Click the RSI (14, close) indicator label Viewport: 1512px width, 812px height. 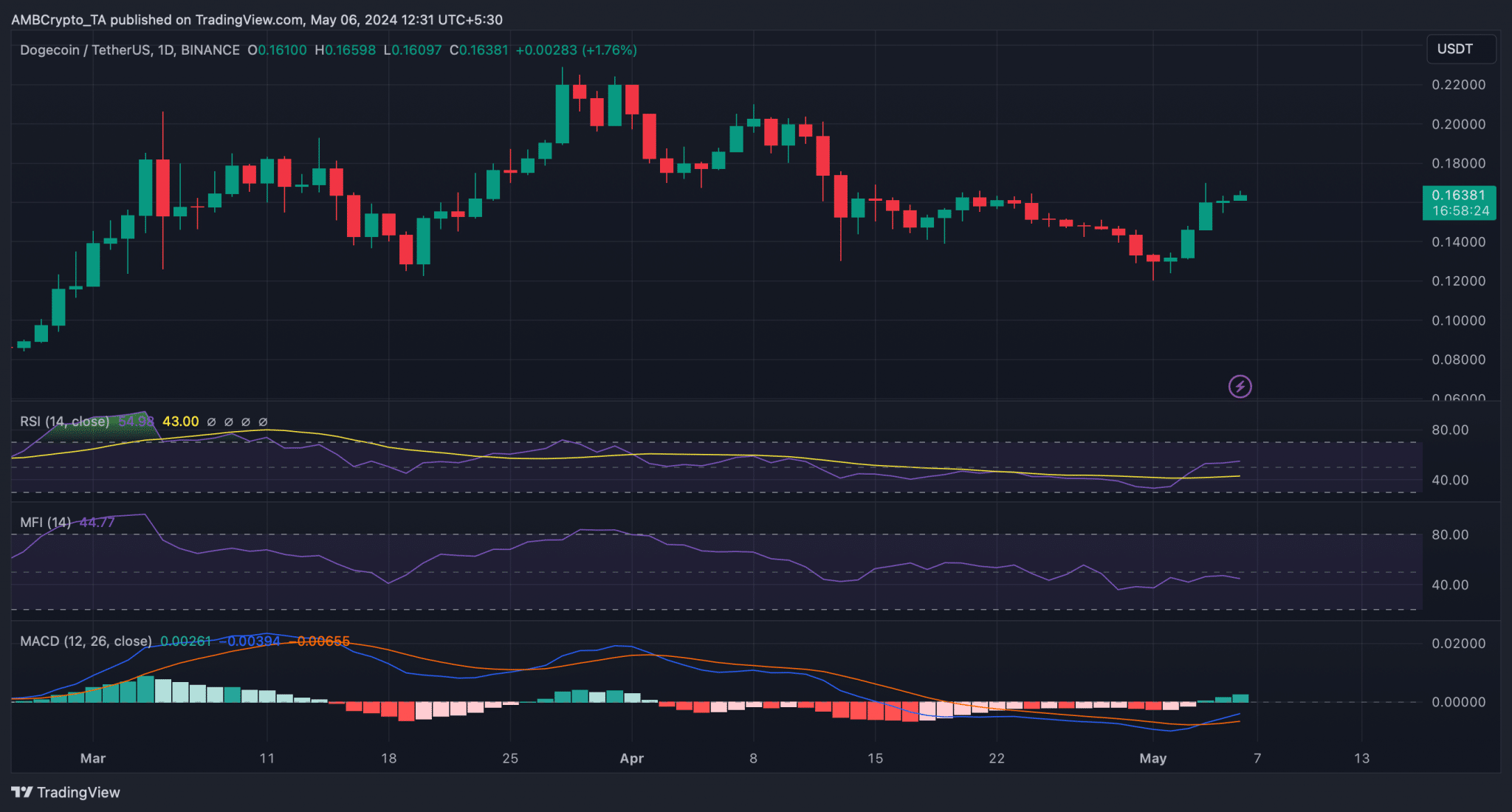click(x=64, y=422)
